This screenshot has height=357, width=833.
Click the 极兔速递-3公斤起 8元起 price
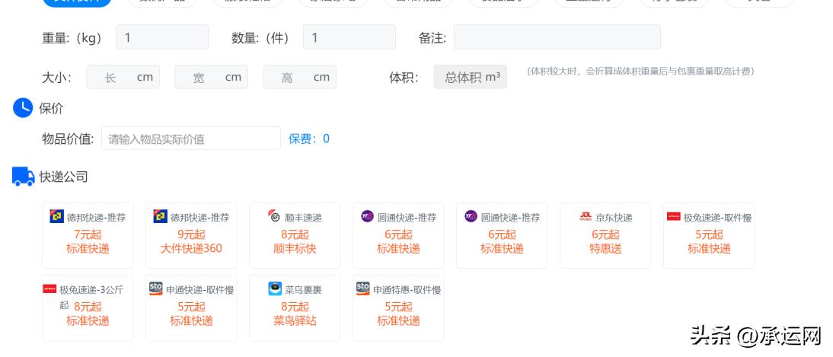[88, 307]
